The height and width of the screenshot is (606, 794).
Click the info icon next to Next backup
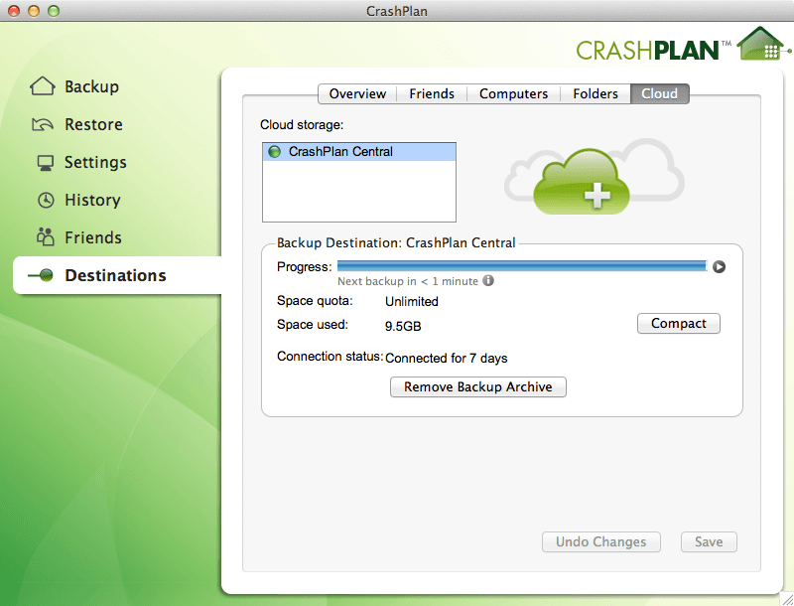[x=488, y=280]
